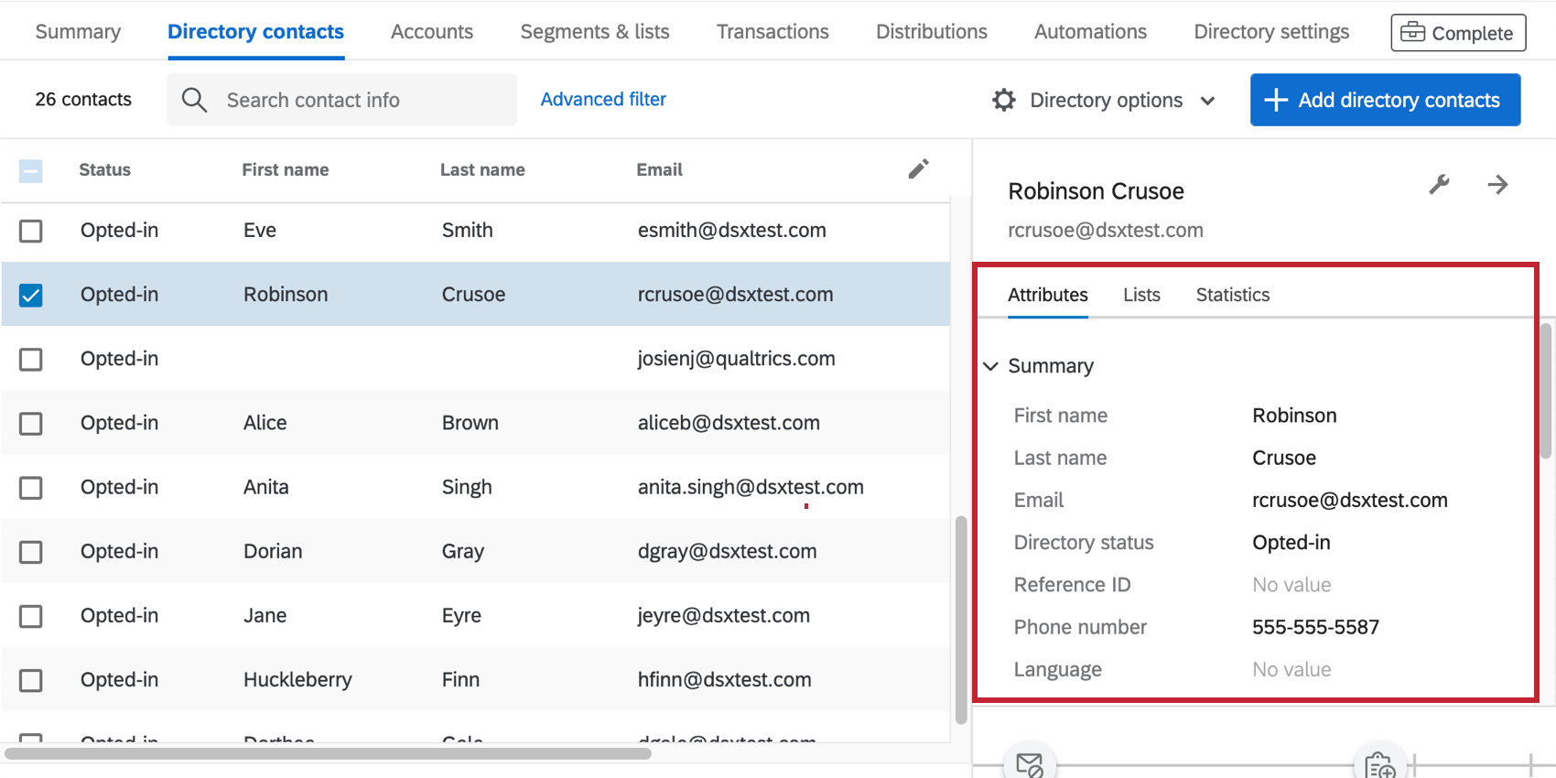
Task: Click the briefcase icon on Complete button
Action: pos(1412,32)
